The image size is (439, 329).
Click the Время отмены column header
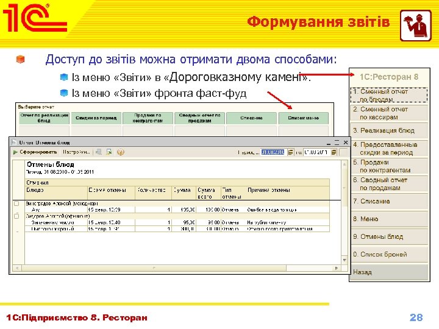(111, 193)
